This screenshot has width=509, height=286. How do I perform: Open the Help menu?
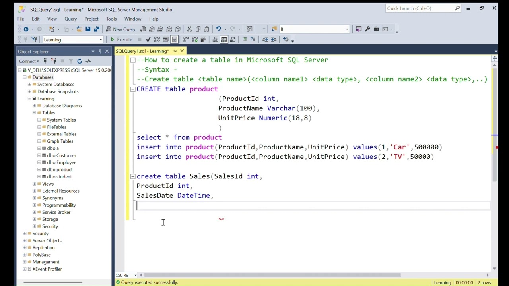(x=153, y=19)
